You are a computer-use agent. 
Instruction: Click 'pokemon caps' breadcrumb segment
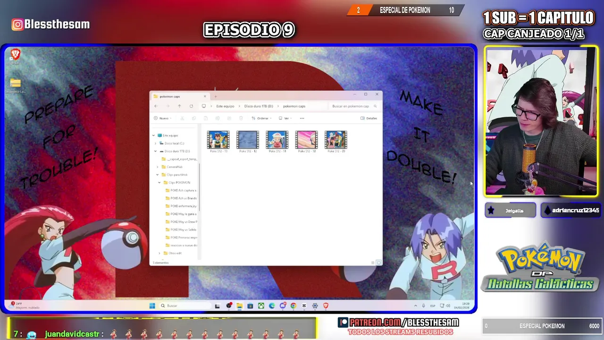[x=294, y=106]
